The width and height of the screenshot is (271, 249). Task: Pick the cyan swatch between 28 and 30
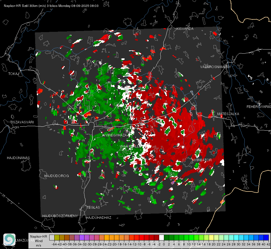point(236,238)
